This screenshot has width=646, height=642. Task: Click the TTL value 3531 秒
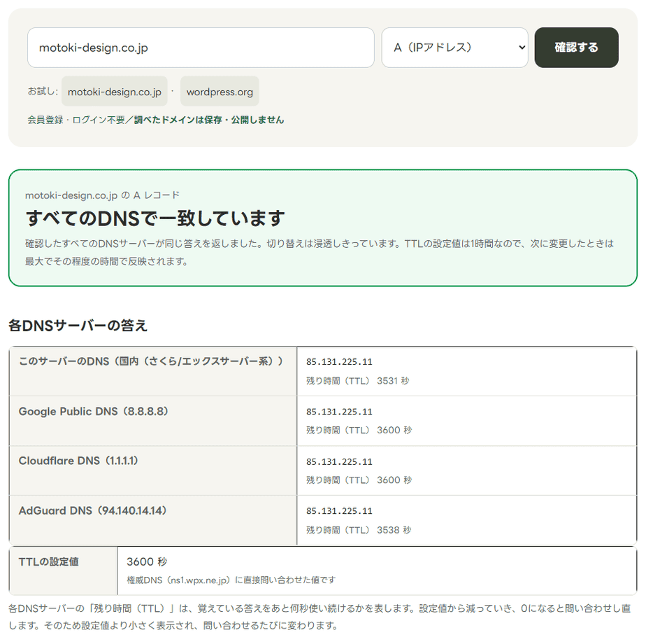[x=393, y=381]
